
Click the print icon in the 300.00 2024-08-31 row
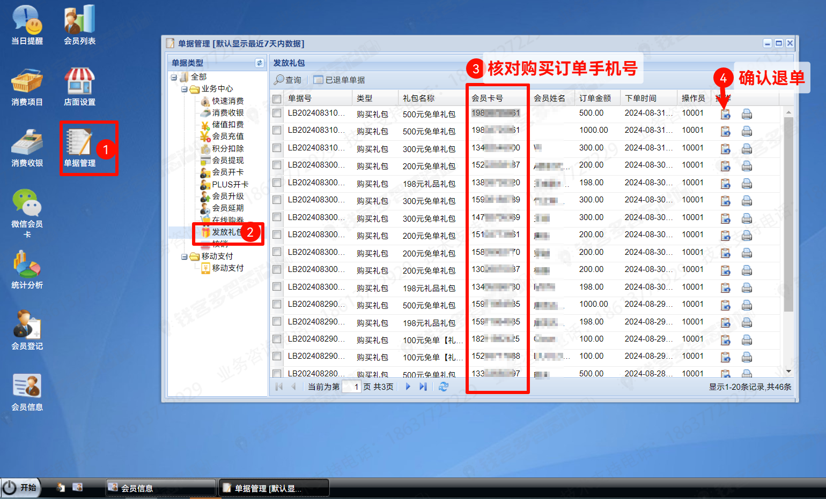[747, 148]
